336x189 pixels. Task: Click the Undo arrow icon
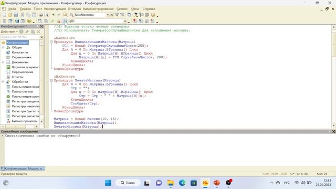[x=53, y=15]
